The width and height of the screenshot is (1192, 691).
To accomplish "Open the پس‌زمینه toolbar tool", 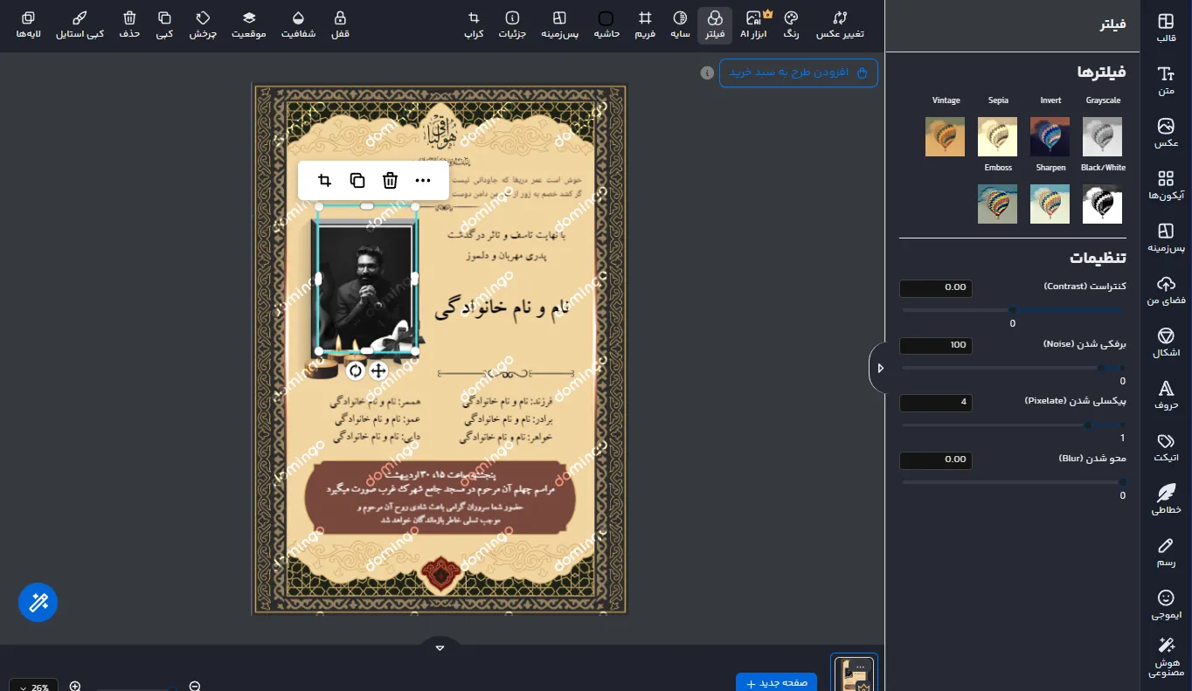I will point(559,24).
